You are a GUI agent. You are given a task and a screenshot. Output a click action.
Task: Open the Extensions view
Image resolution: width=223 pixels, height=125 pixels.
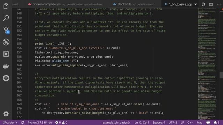click(6, 54)
